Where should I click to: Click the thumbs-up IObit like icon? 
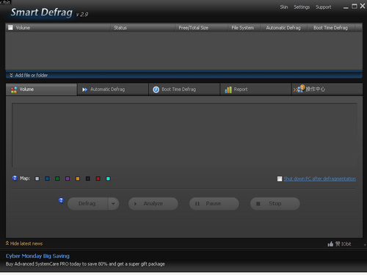[x=330, y=243]
